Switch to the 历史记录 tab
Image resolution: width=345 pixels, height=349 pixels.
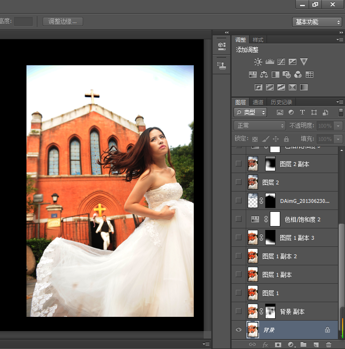281,102
